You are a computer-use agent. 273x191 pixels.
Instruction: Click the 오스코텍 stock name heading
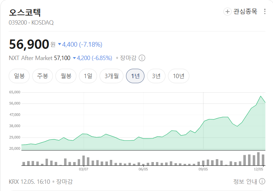tap(25, 12)
